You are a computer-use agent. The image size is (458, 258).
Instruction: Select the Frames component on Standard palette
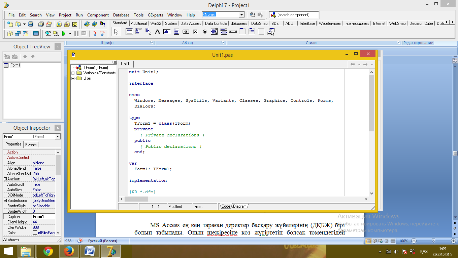pos(129,32)
